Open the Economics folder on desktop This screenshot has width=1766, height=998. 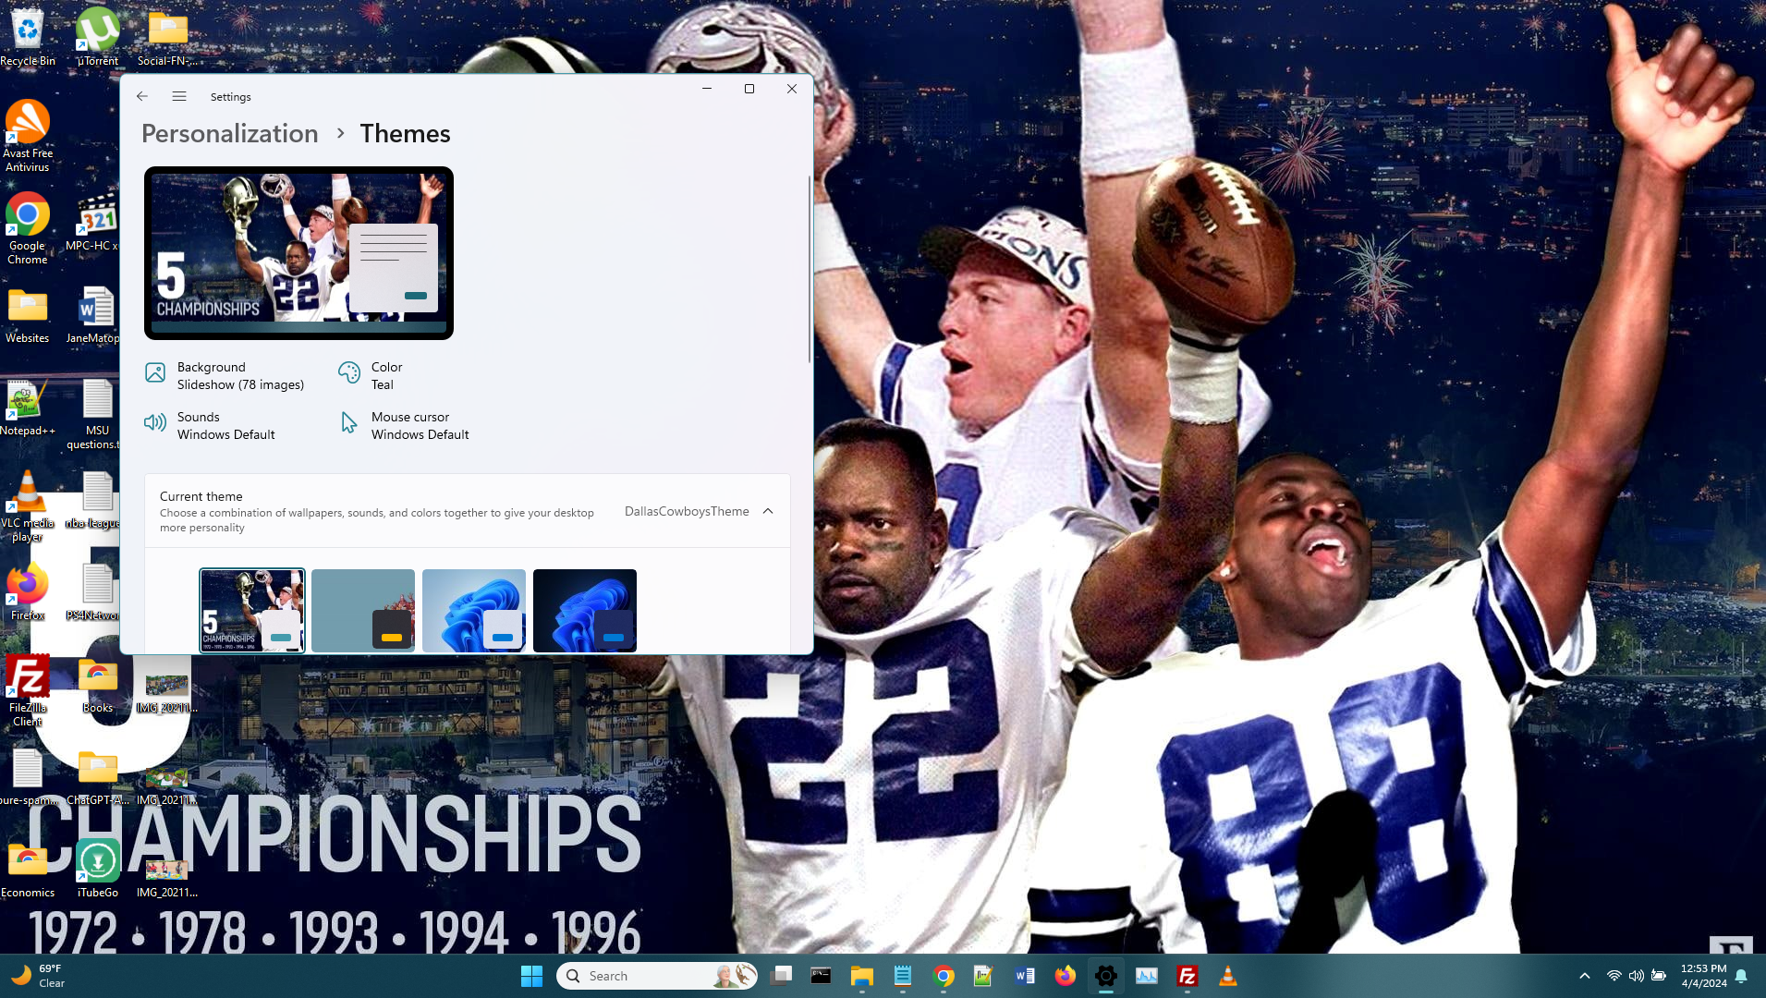coord(28,869)
